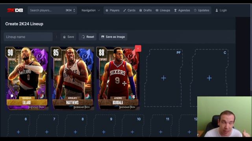Open the Drafts tab

click(x=145, y=10)
